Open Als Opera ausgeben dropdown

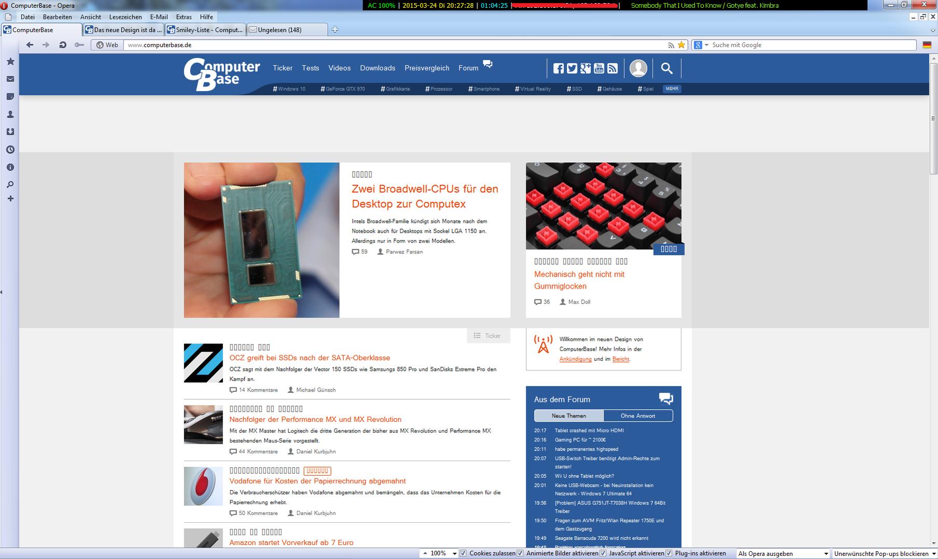coord(783,554)
